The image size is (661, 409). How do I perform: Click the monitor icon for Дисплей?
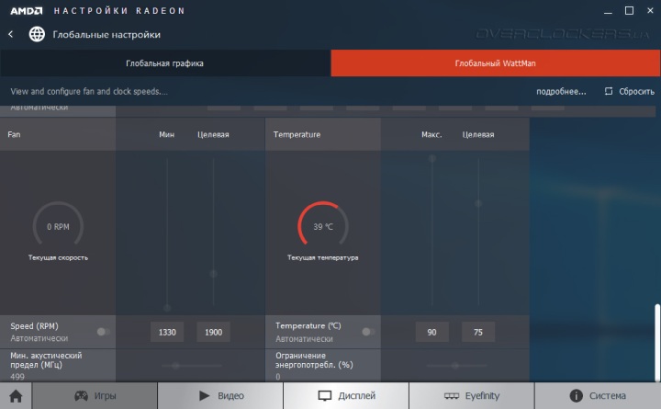(x=325, y=396)
